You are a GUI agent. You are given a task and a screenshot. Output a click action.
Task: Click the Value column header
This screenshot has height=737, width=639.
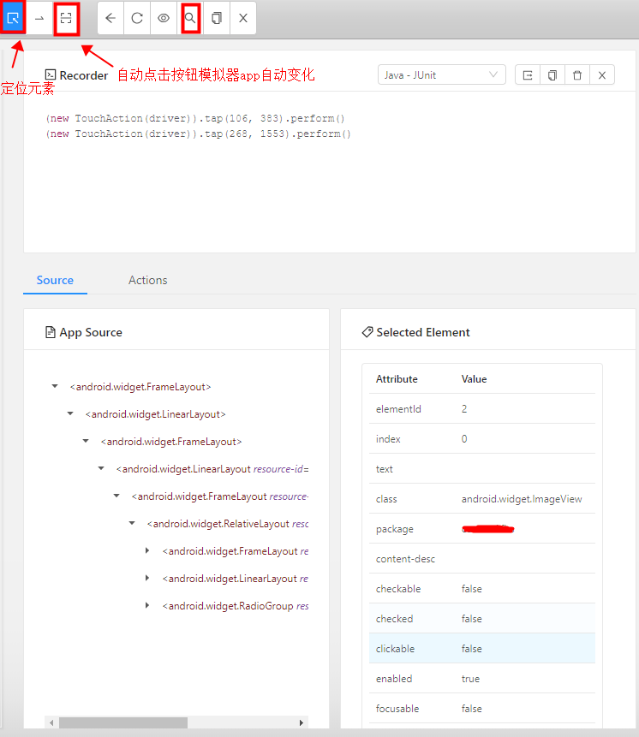pos(474,379)
